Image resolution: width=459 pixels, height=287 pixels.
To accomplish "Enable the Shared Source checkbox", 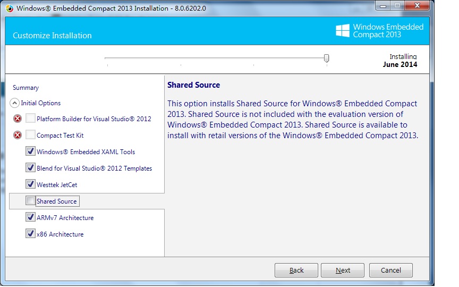I will point(30,200).
